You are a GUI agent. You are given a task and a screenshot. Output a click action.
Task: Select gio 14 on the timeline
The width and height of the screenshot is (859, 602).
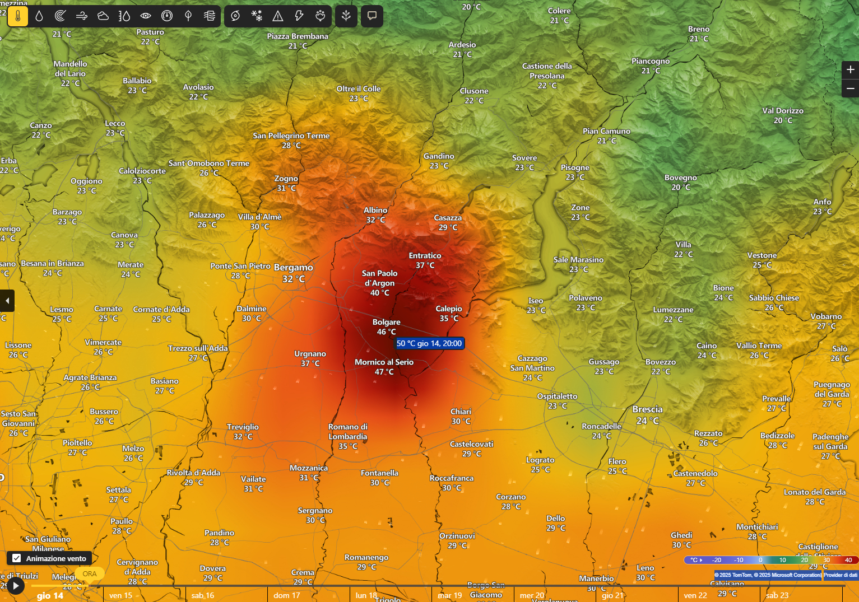coord(50,596)
